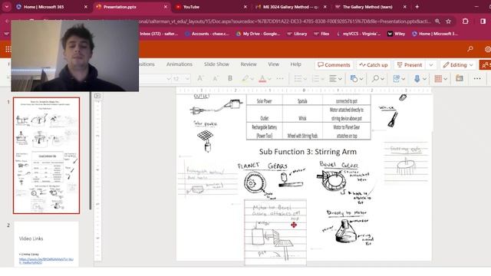Image resolution: width=491 pixels, height=276 pixels.
Task: Click the Designer icon in the ribbon
Action: click(396, 78)
